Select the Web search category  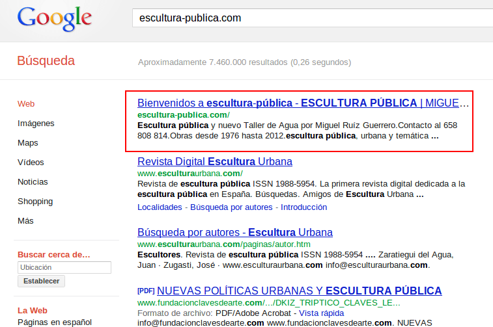[26, 104]
